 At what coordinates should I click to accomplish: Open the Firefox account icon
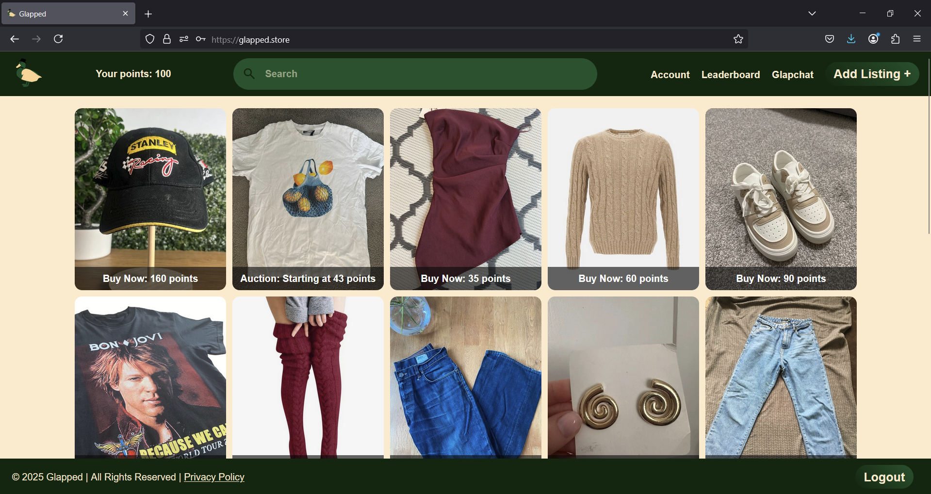click(x=874, y=39)
